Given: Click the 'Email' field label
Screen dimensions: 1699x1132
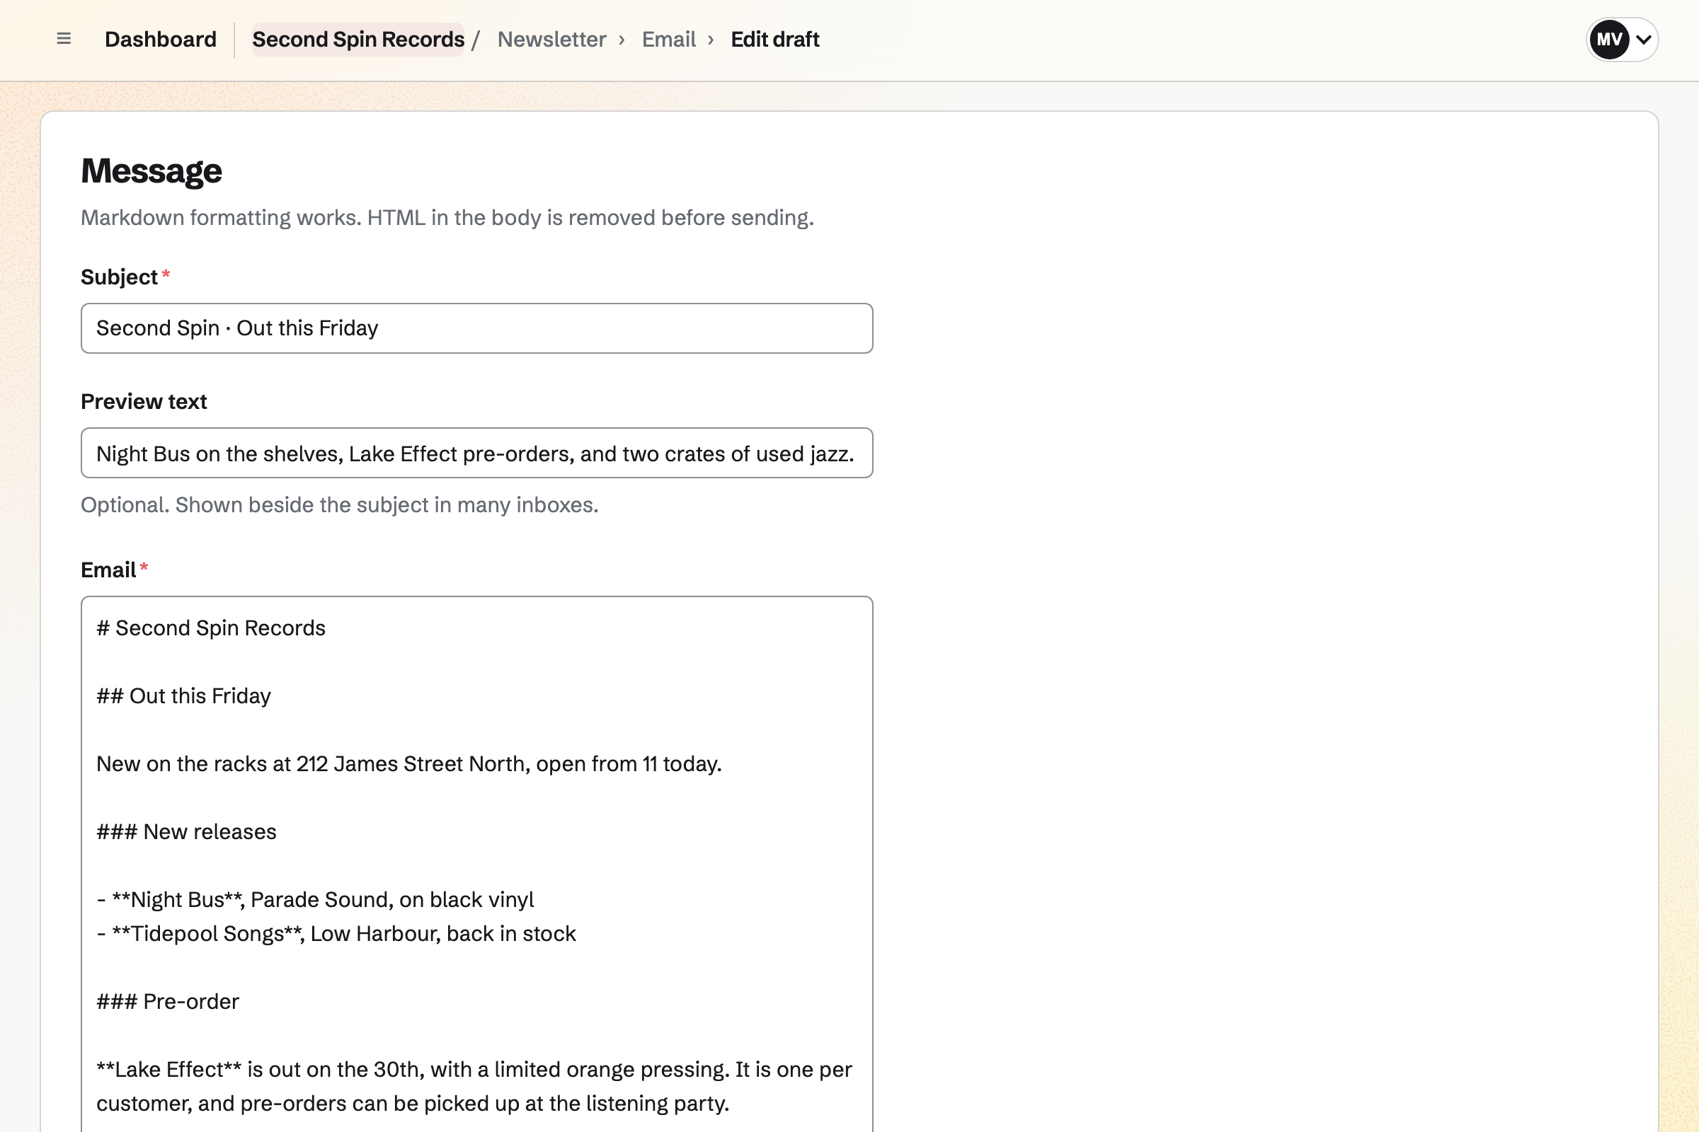Looking at the screenshot, I should pos(108,570).
